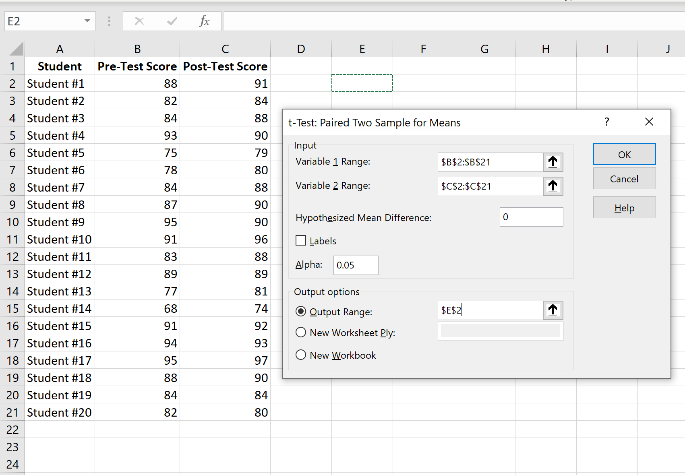
Task: Click the 'Student' header cell
Action: pos(60,66)
